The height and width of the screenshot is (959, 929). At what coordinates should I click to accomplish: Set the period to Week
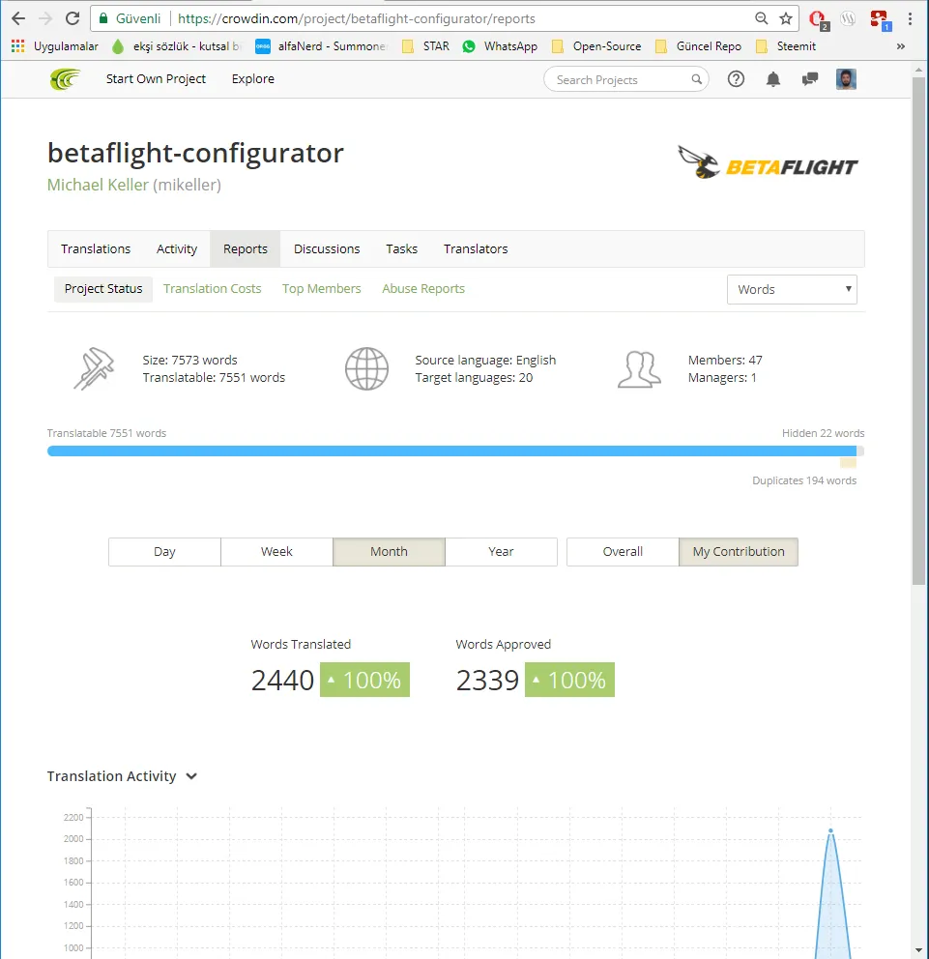click(x=276, y=552)
